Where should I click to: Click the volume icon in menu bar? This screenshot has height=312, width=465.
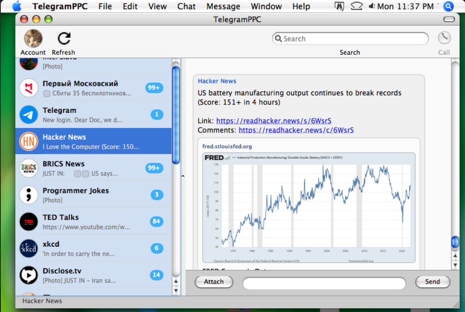[x=371, y=6]
